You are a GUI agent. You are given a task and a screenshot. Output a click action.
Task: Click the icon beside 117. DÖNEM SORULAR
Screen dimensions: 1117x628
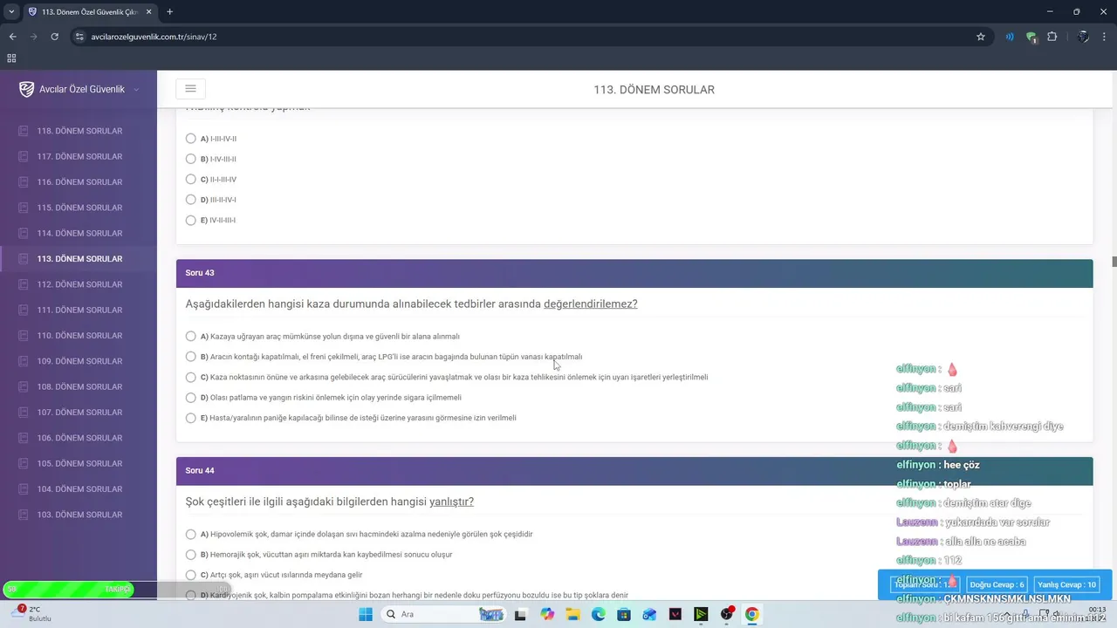24,156
